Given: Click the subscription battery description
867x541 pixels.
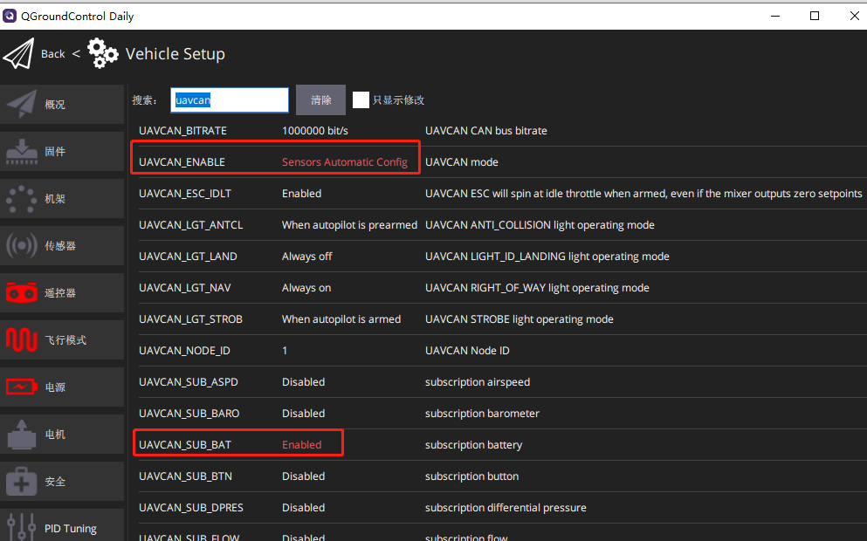Looking at the screenshot, I should click(473, 445).
